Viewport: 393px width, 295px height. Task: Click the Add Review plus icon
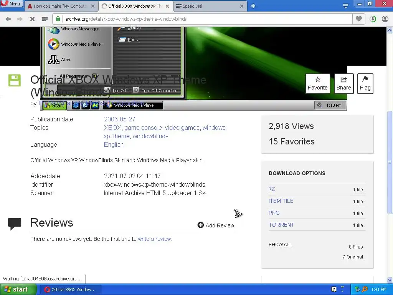point(200,225)
